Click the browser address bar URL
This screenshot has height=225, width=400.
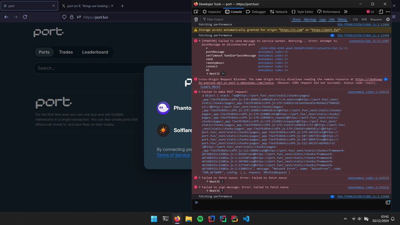coord(95,17)
